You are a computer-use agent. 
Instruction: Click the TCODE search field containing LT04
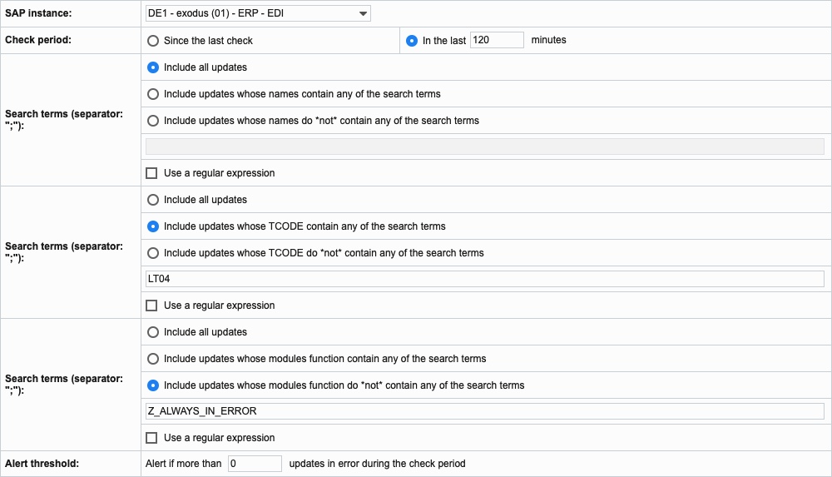click(x=484, y=279)
